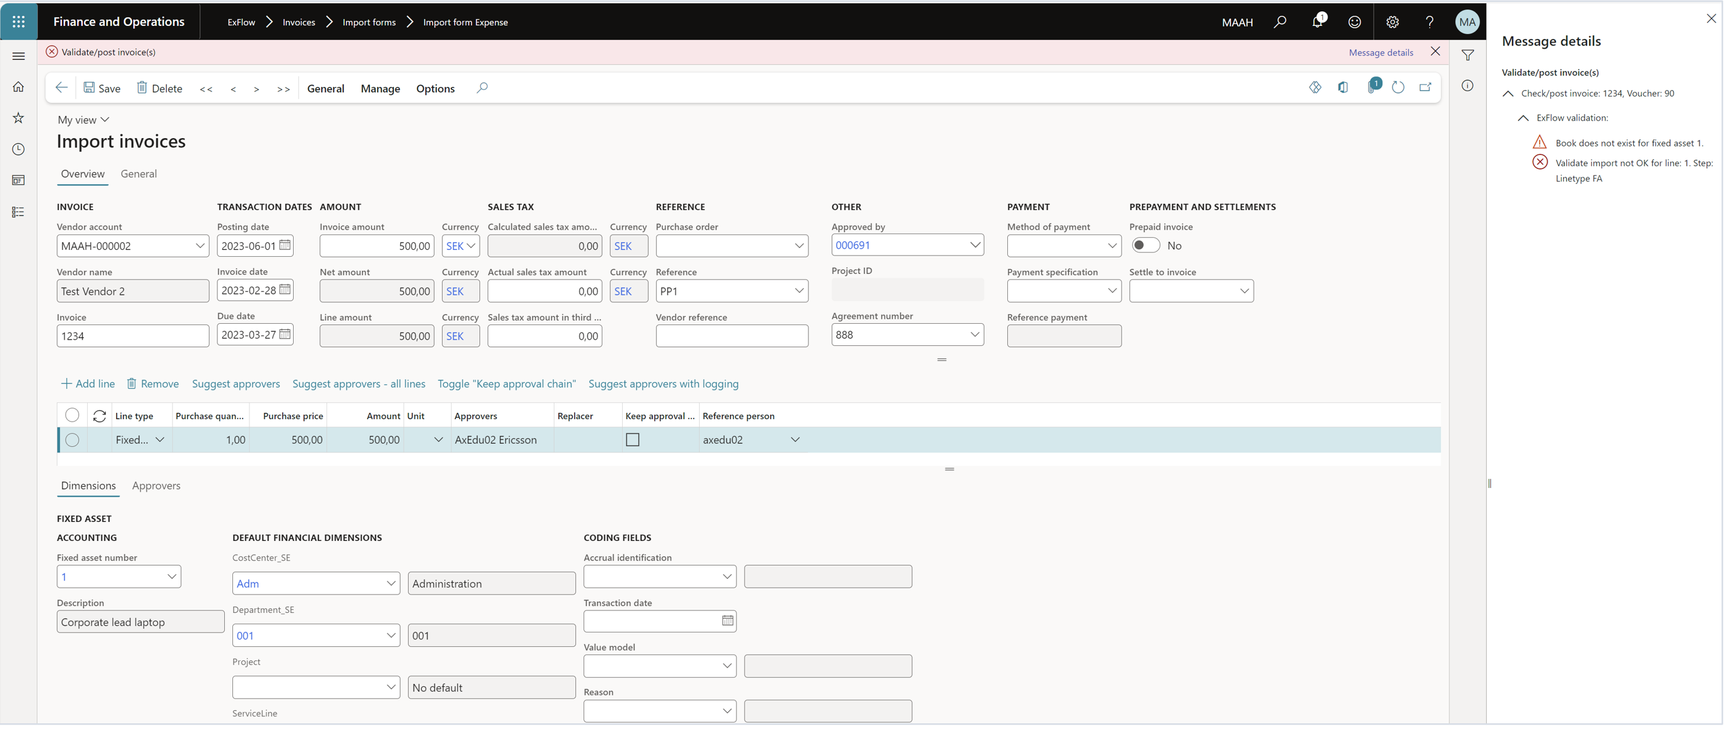Click the Transaction date input field
This screenshot has height=729, width=1726.
coord(652,620)
